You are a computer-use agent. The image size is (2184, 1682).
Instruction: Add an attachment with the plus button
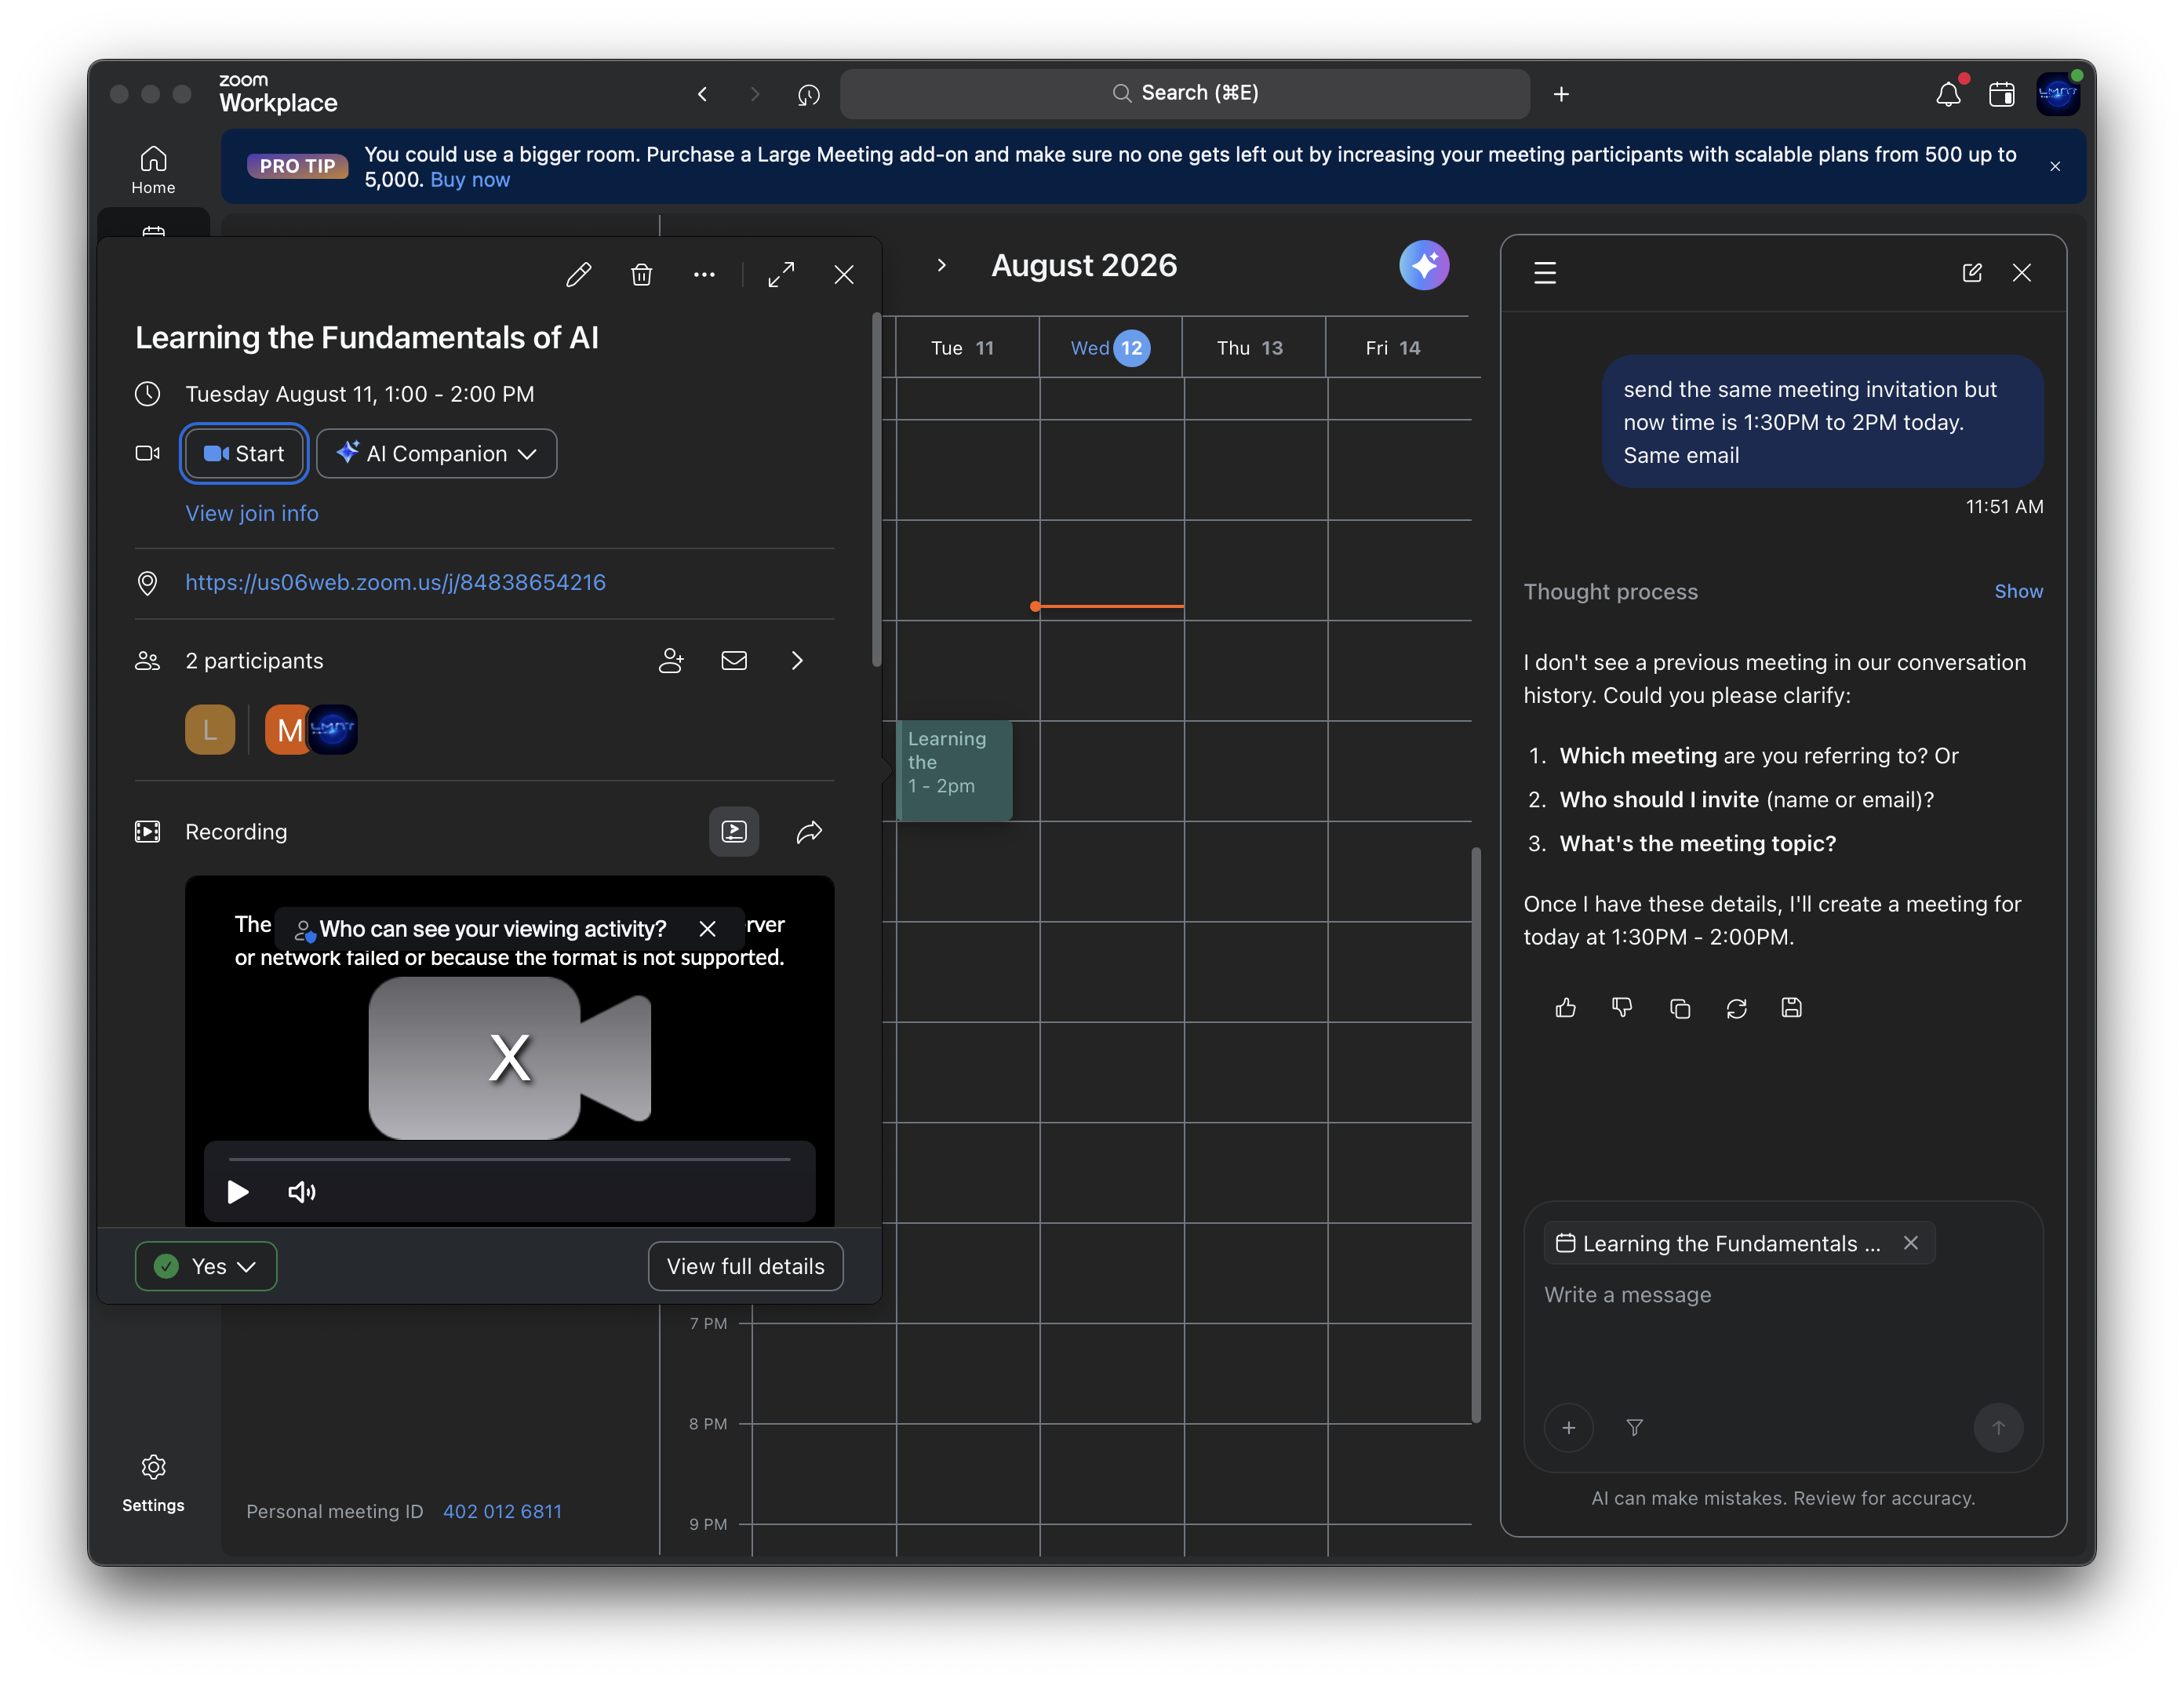(x=1568, y=1427)
